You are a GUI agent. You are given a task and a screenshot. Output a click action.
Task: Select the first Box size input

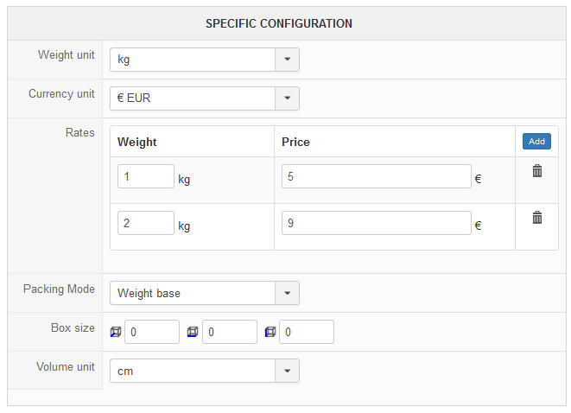(153, 332)
